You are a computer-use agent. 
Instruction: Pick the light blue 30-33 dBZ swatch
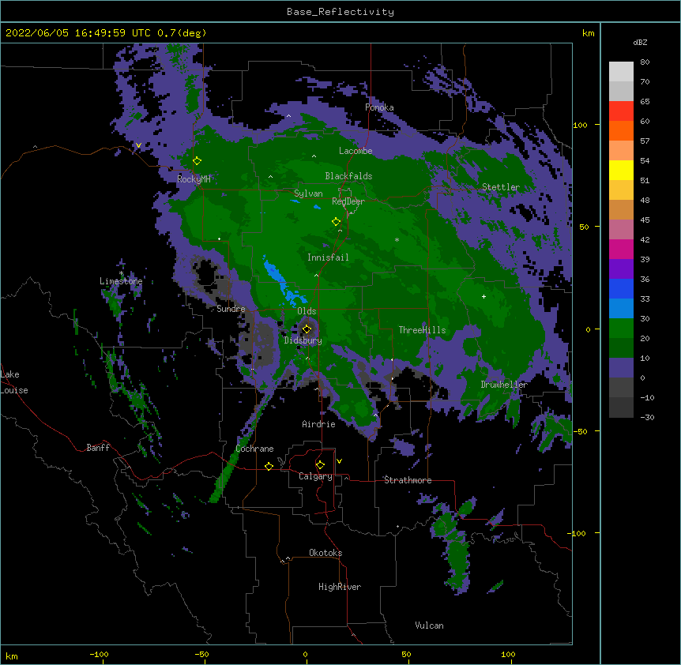point(621,309)
